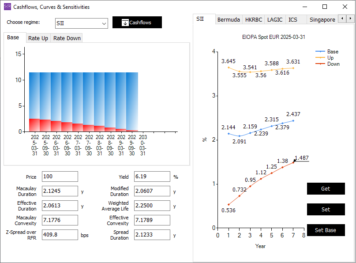Click the Yield value field
This screenshot has width=356, height=263.
(x=152, y=177)
